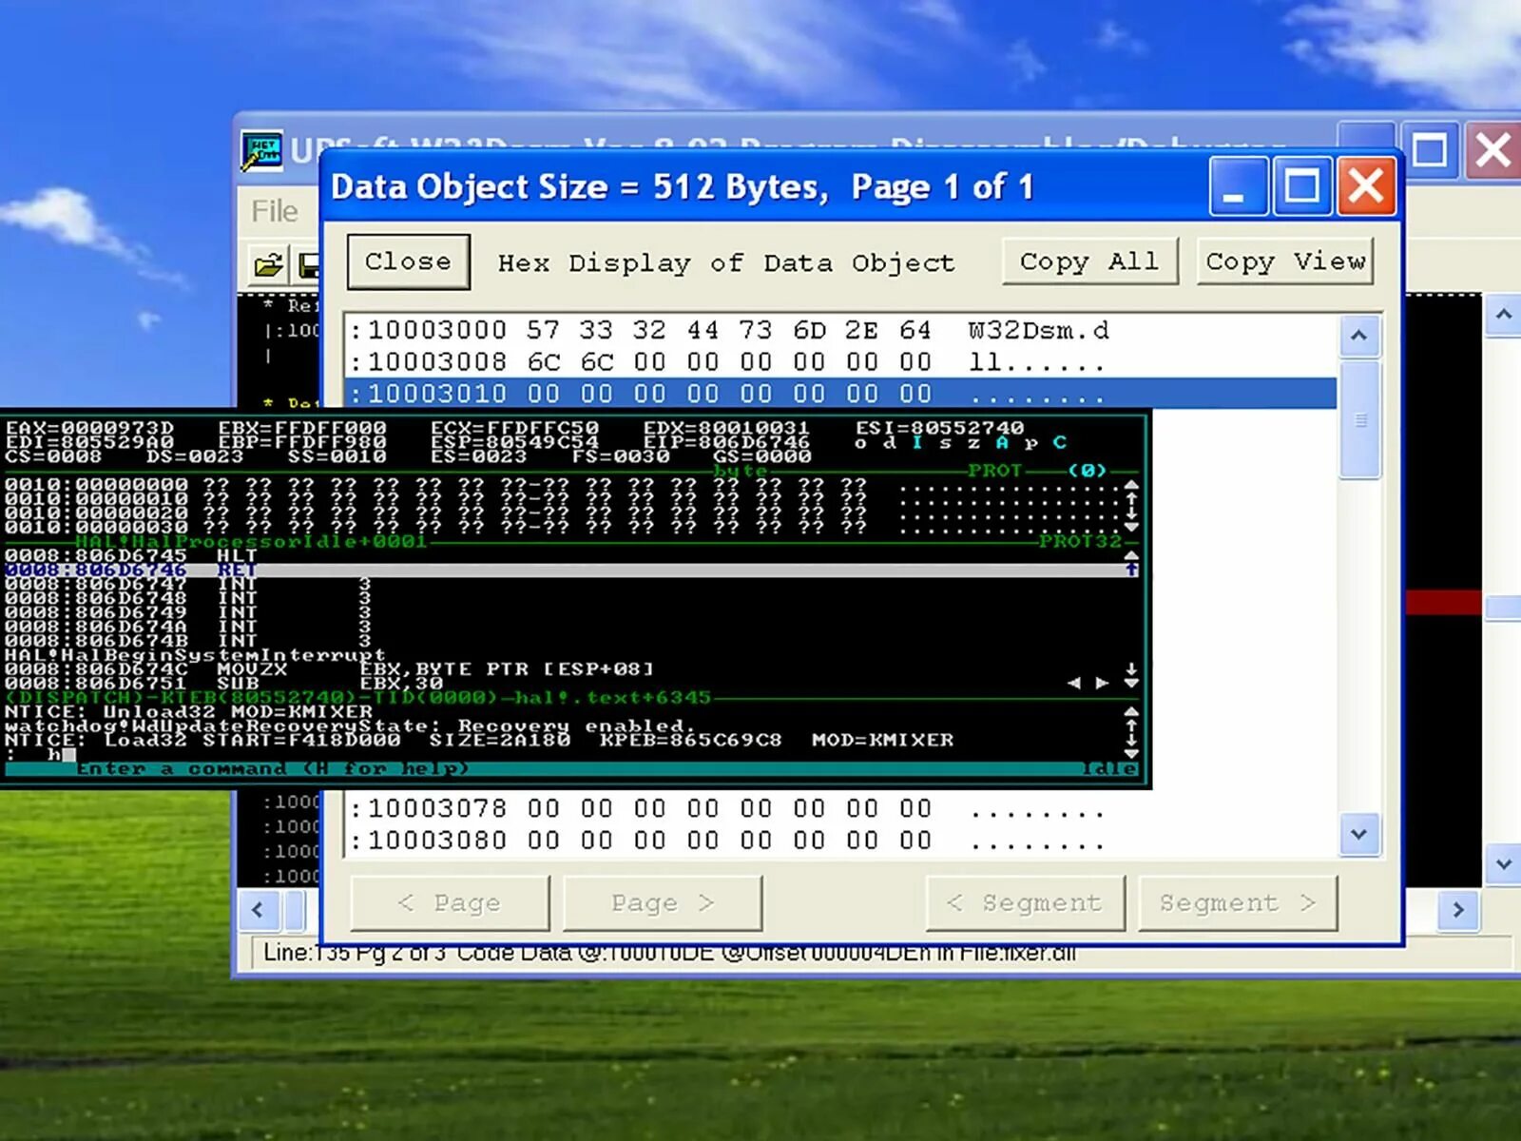Select hex row :10003008 in the dialog
This screenshot has width=1521, height=1141.
click(x=840, y=362)
